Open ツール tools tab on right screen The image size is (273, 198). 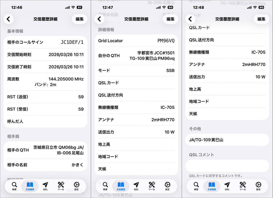coord(243,186)
